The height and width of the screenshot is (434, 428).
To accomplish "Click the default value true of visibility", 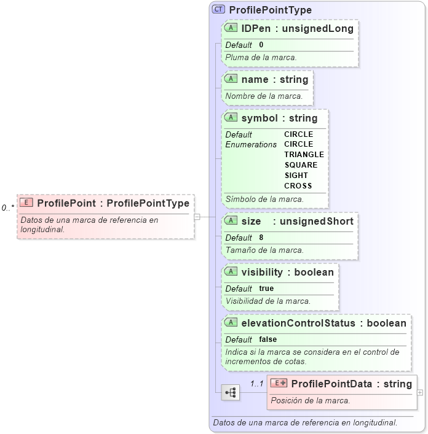I will (266, 289).
